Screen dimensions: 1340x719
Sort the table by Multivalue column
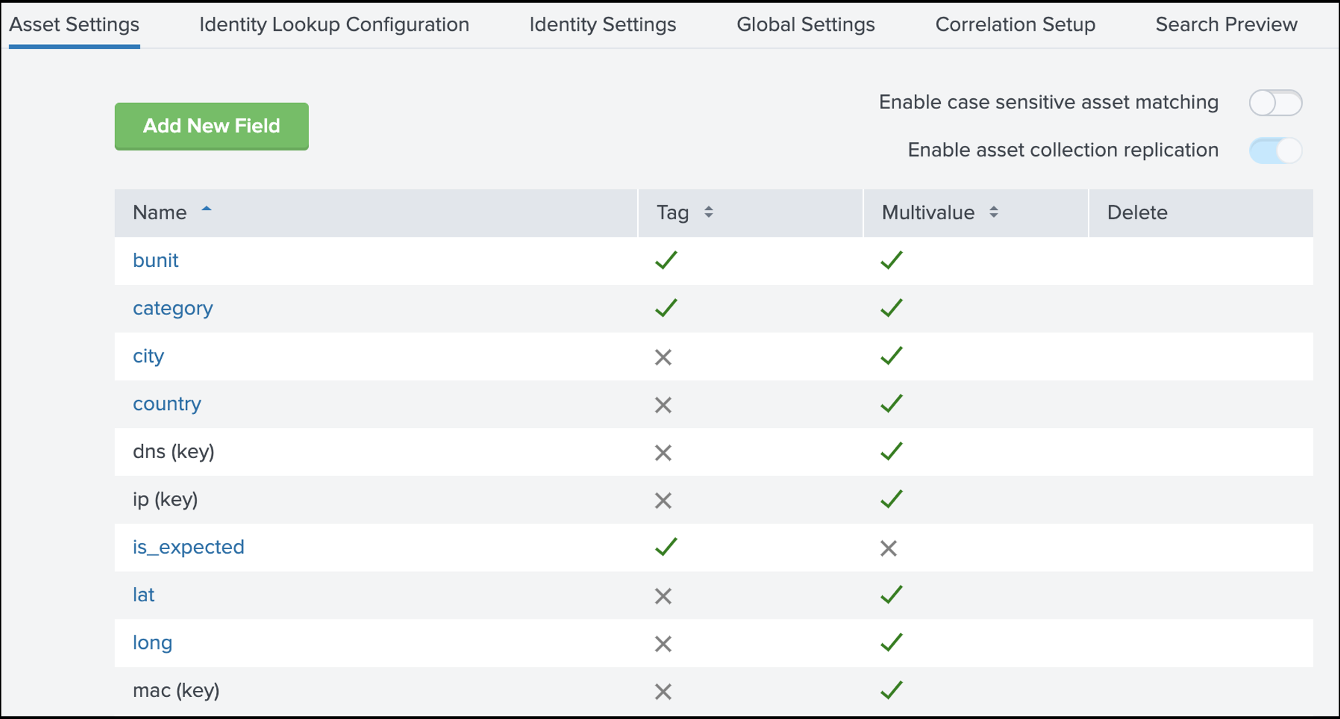point(994,213)
